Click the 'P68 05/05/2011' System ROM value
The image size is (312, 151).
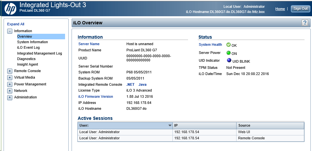point(139,72)
